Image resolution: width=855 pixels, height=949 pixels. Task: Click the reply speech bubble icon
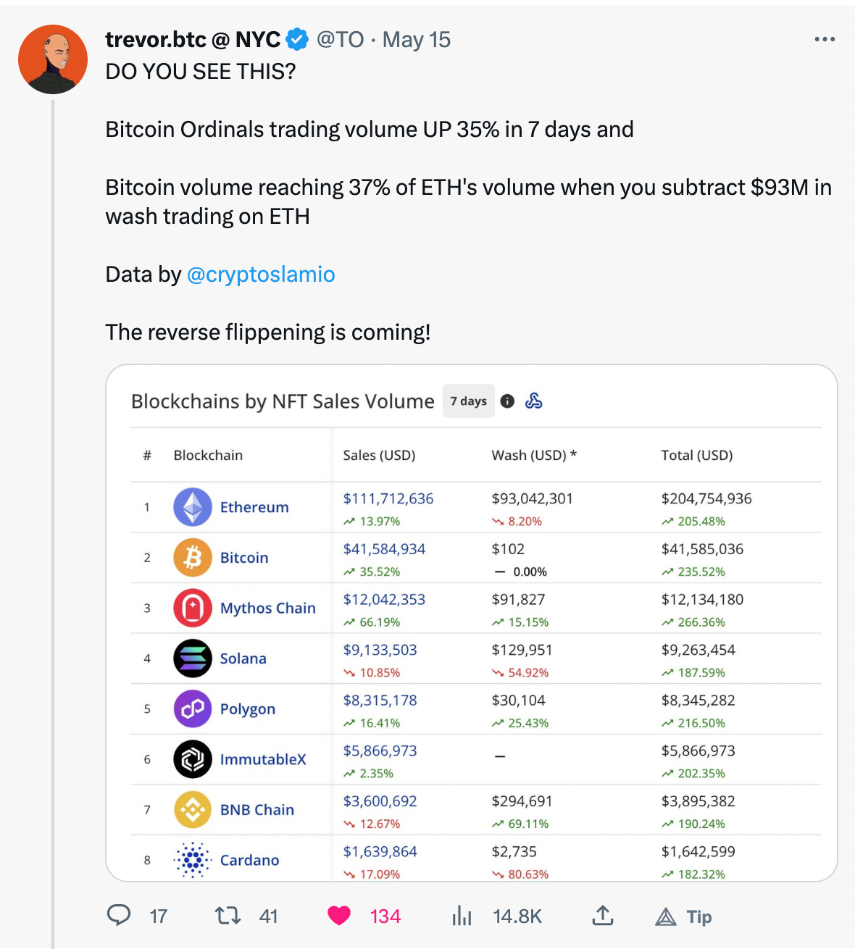tap(119, 916)
